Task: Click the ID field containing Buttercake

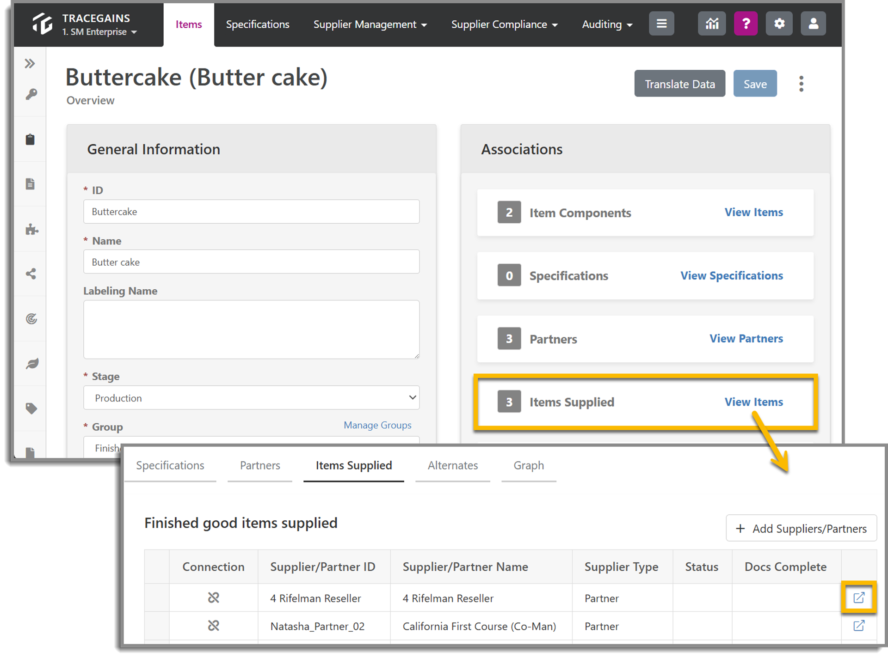Action: [252, 212]
